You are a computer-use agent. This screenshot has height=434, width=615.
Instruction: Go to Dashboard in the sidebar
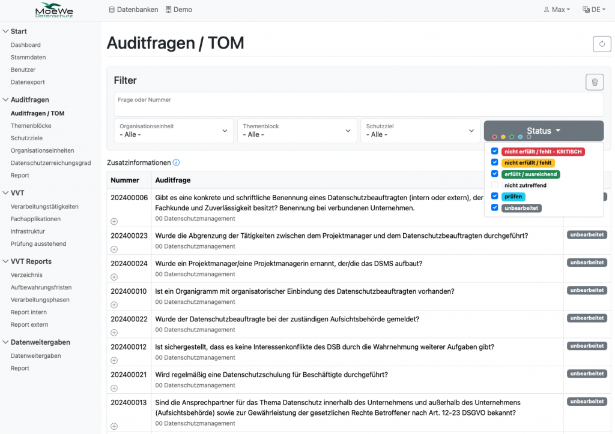(x=26, y=45)
